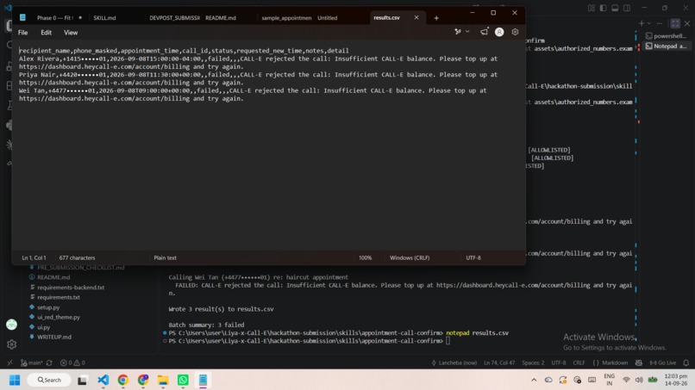This screenshot has height=390, width=695.
Task: Toggle maximize terminal panel size
Action: coord(675,23)
